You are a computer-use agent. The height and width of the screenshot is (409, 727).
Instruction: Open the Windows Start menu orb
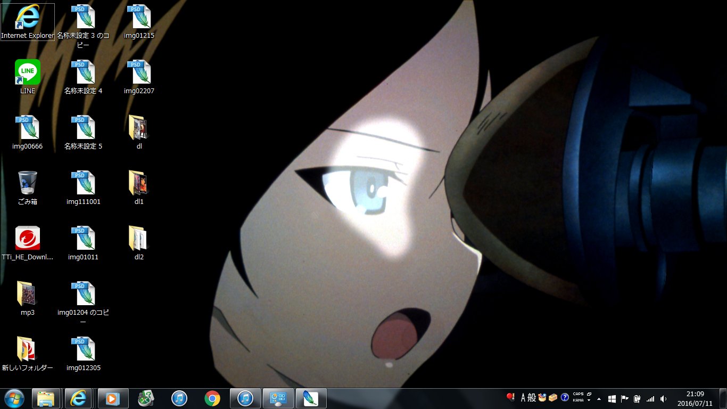tap(14, 398)
